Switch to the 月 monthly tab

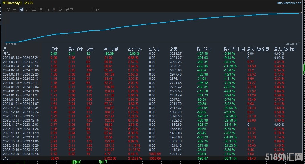[28, 10]
